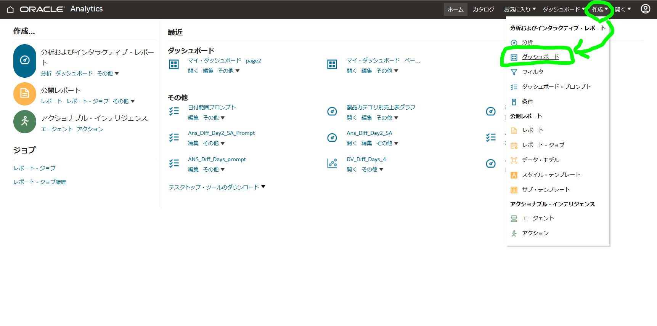Expand その他 for マイ・ダッシュボード - page2
657x326 pixels.
point(228,71)
